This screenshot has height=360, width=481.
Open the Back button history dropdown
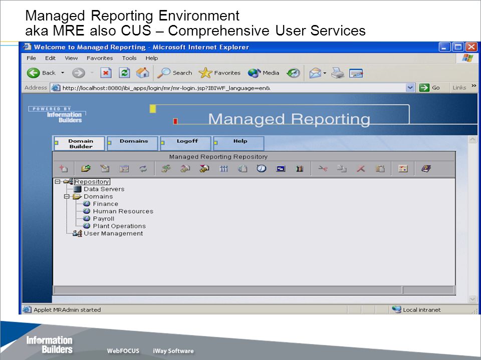[x=63, y=73]
